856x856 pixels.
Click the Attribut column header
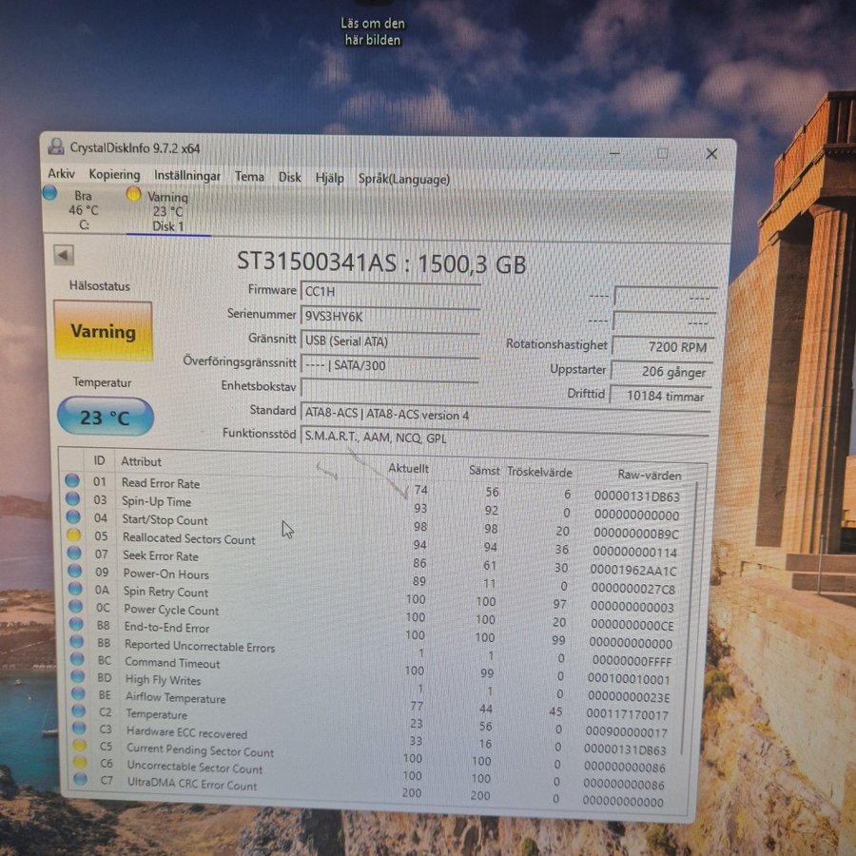pos(141,462)
